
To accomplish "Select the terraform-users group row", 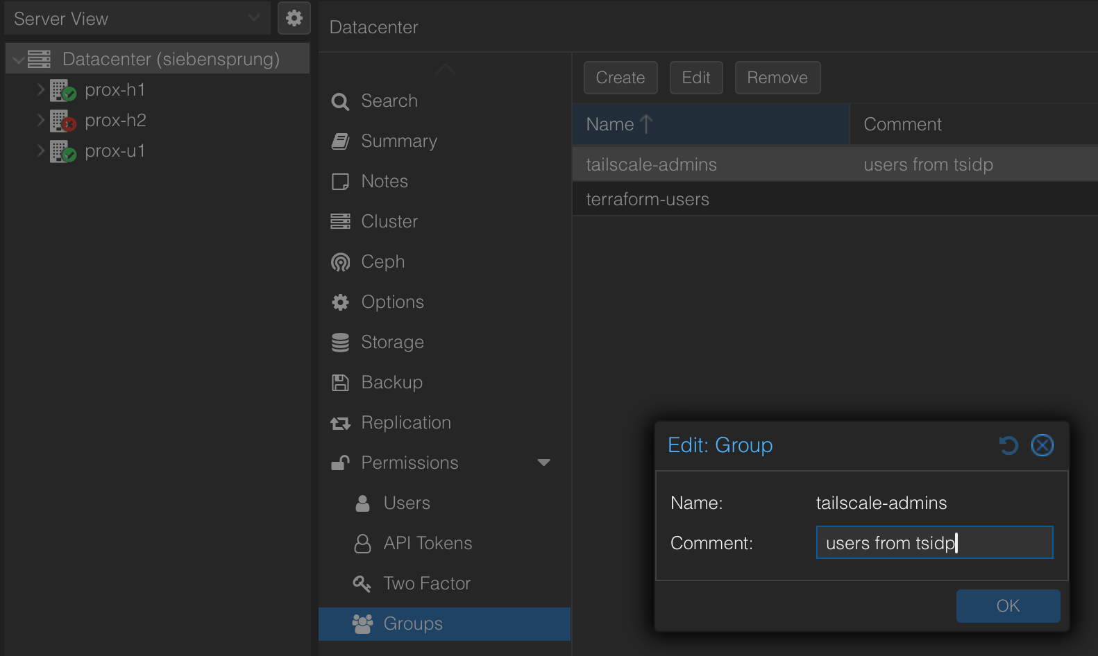I will tap(835, 199).
